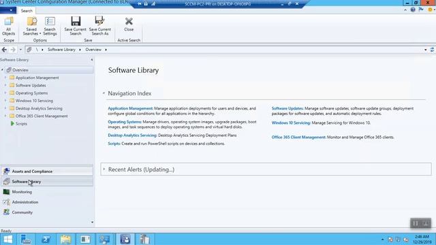
Task: Go forward with the navigation arrow
Action: click(13, 50)
